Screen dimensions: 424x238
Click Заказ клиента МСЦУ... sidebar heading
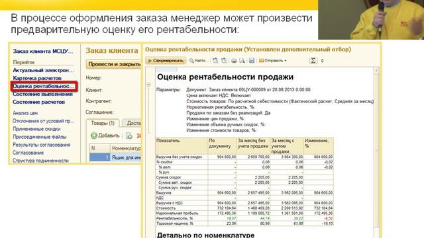click(x=43, y=52)
